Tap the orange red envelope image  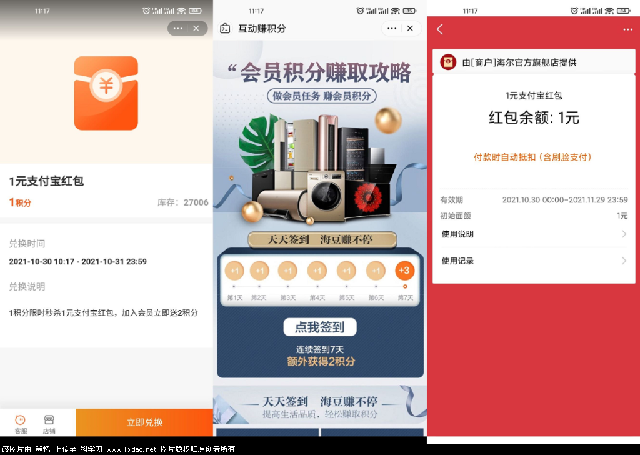click(106, 94)
